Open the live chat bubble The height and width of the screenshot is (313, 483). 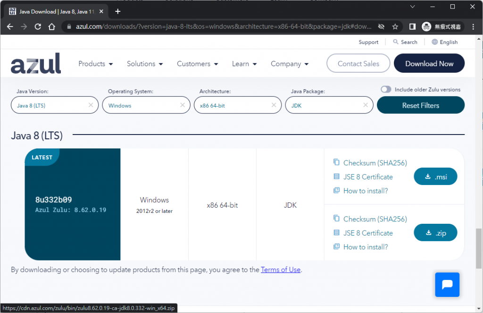pyautogui.click(x=447, y=284)
